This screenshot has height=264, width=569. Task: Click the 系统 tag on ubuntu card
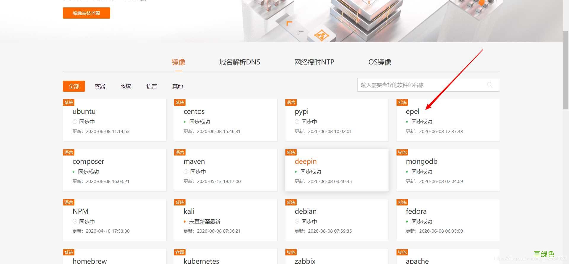[69, 103]
